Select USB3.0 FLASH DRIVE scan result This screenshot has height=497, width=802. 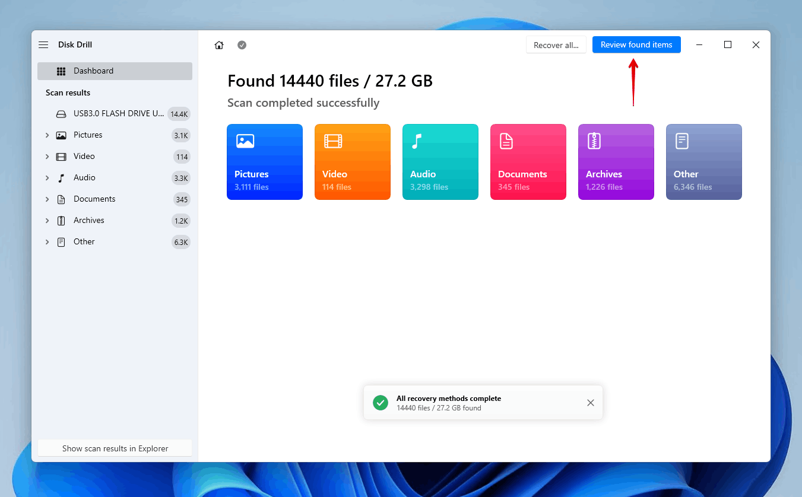[115, 114]
